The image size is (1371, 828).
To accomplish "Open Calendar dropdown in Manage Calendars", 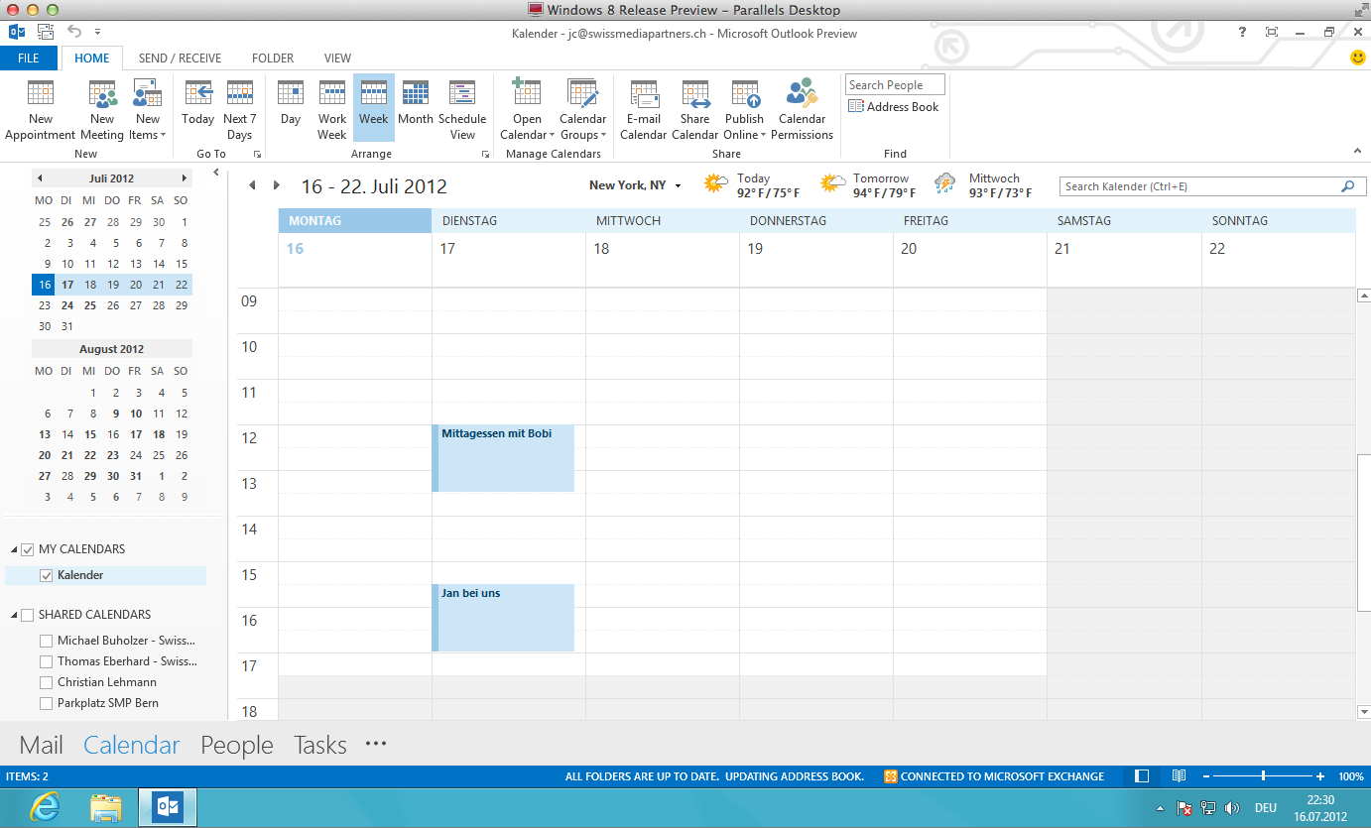I will point(527,110).
